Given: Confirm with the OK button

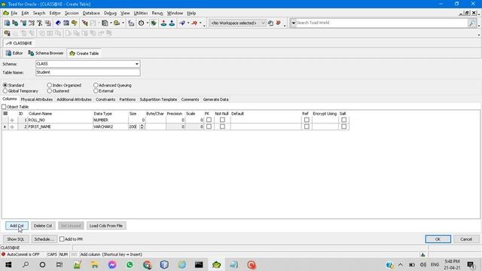Looking at the screenshot, I should (438, 239).
